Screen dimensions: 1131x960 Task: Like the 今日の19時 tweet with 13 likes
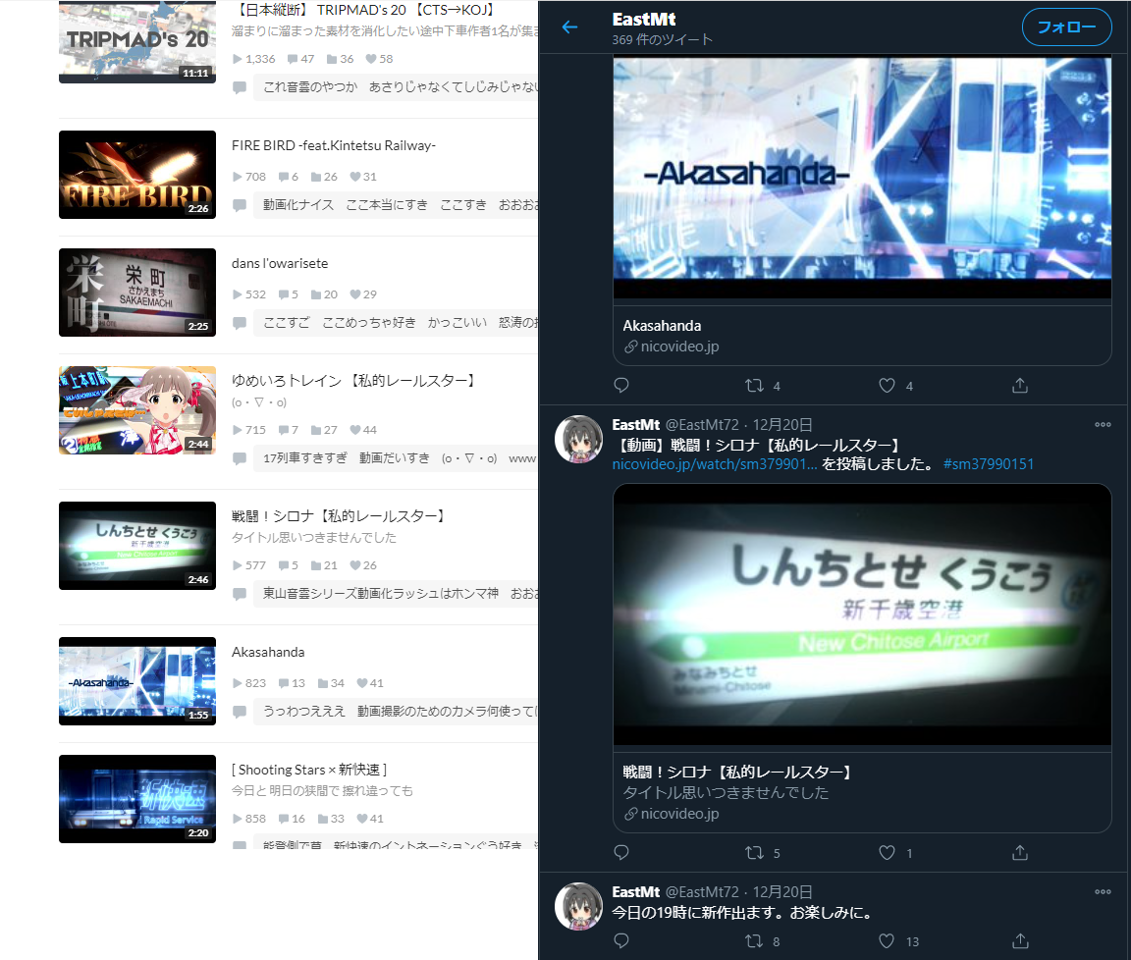click(887, 940)
